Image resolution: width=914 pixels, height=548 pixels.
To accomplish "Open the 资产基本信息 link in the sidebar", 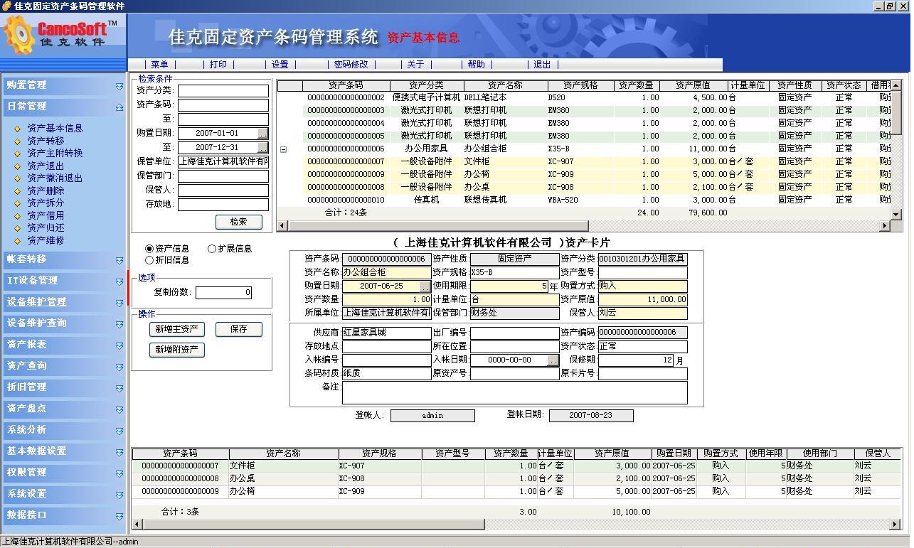I will tap(55, 129).
